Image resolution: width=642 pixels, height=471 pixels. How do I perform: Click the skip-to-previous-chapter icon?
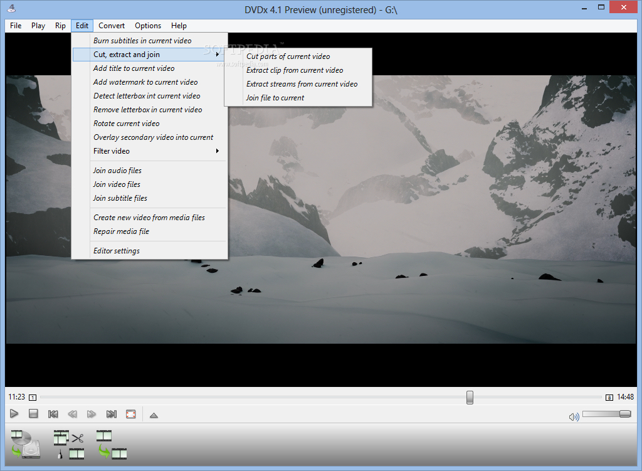[53, 414]
